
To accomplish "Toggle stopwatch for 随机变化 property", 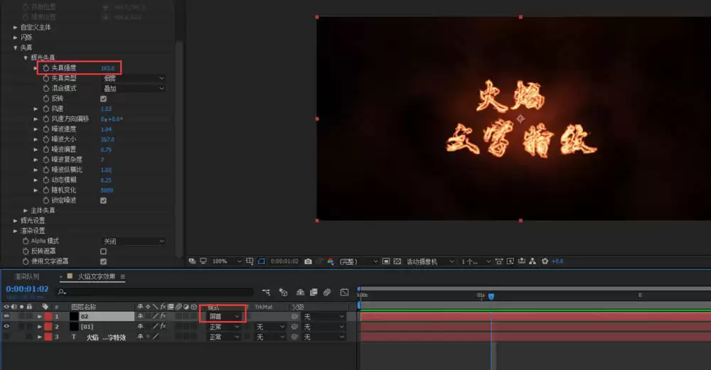I will (x=46, y=190).
